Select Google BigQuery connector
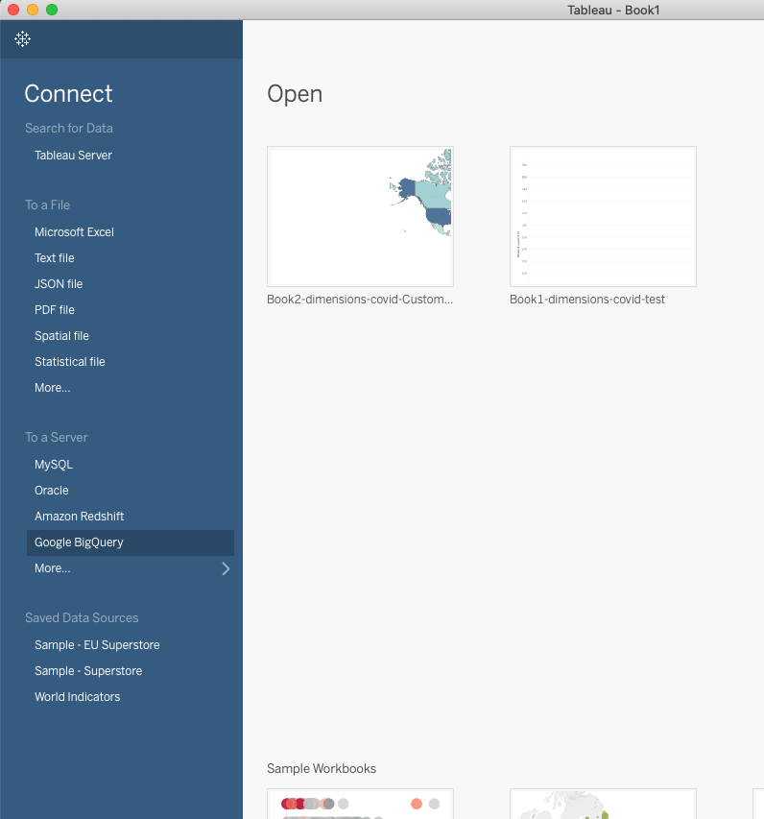The width and height of the screenshot is (764, 819). tap(130, 542)
